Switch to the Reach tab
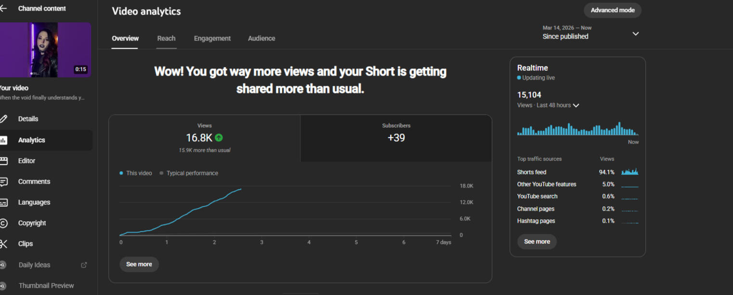This screenshot has height=295, width=733. [x=166, y=39]
